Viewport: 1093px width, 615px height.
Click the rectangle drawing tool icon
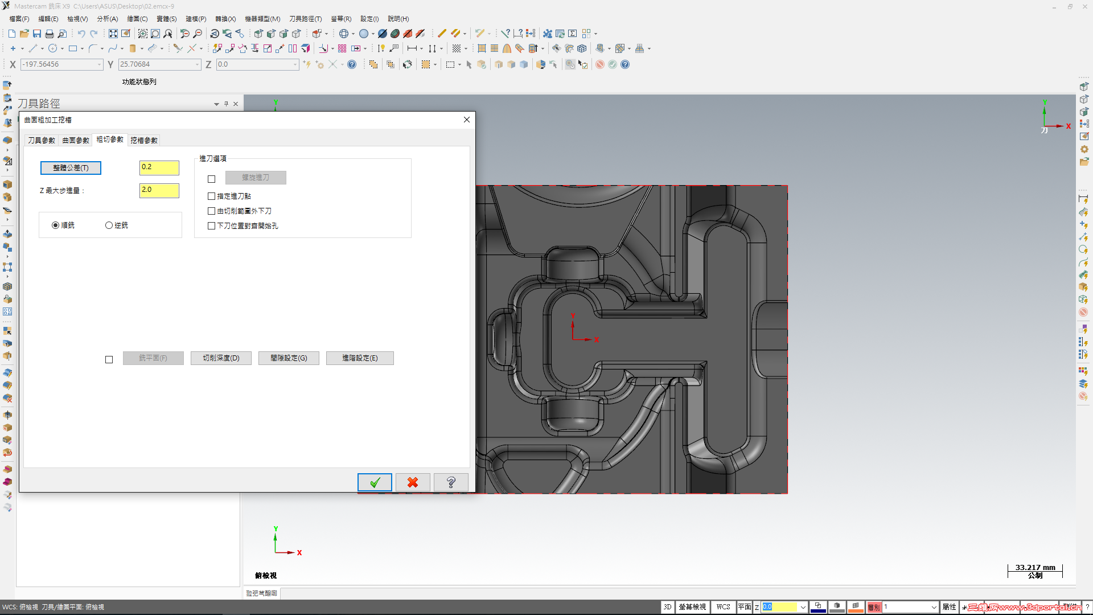click(x=73, y=48)
